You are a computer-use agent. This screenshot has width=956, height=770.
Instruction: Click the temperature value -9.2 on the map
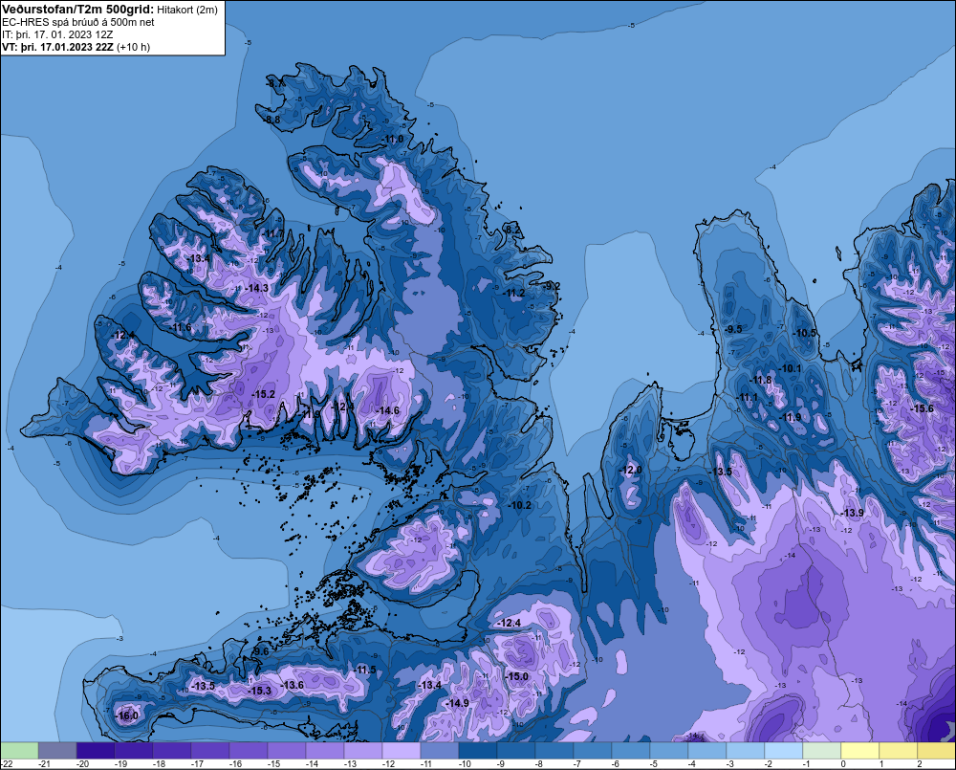pyautogui.click(x=552, y=286)
